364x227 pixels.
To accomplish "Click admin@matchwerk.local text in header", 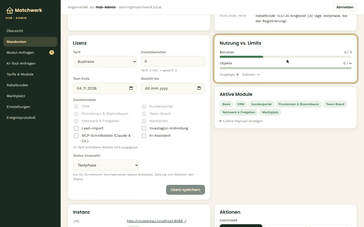I will (x=140, y=7).
